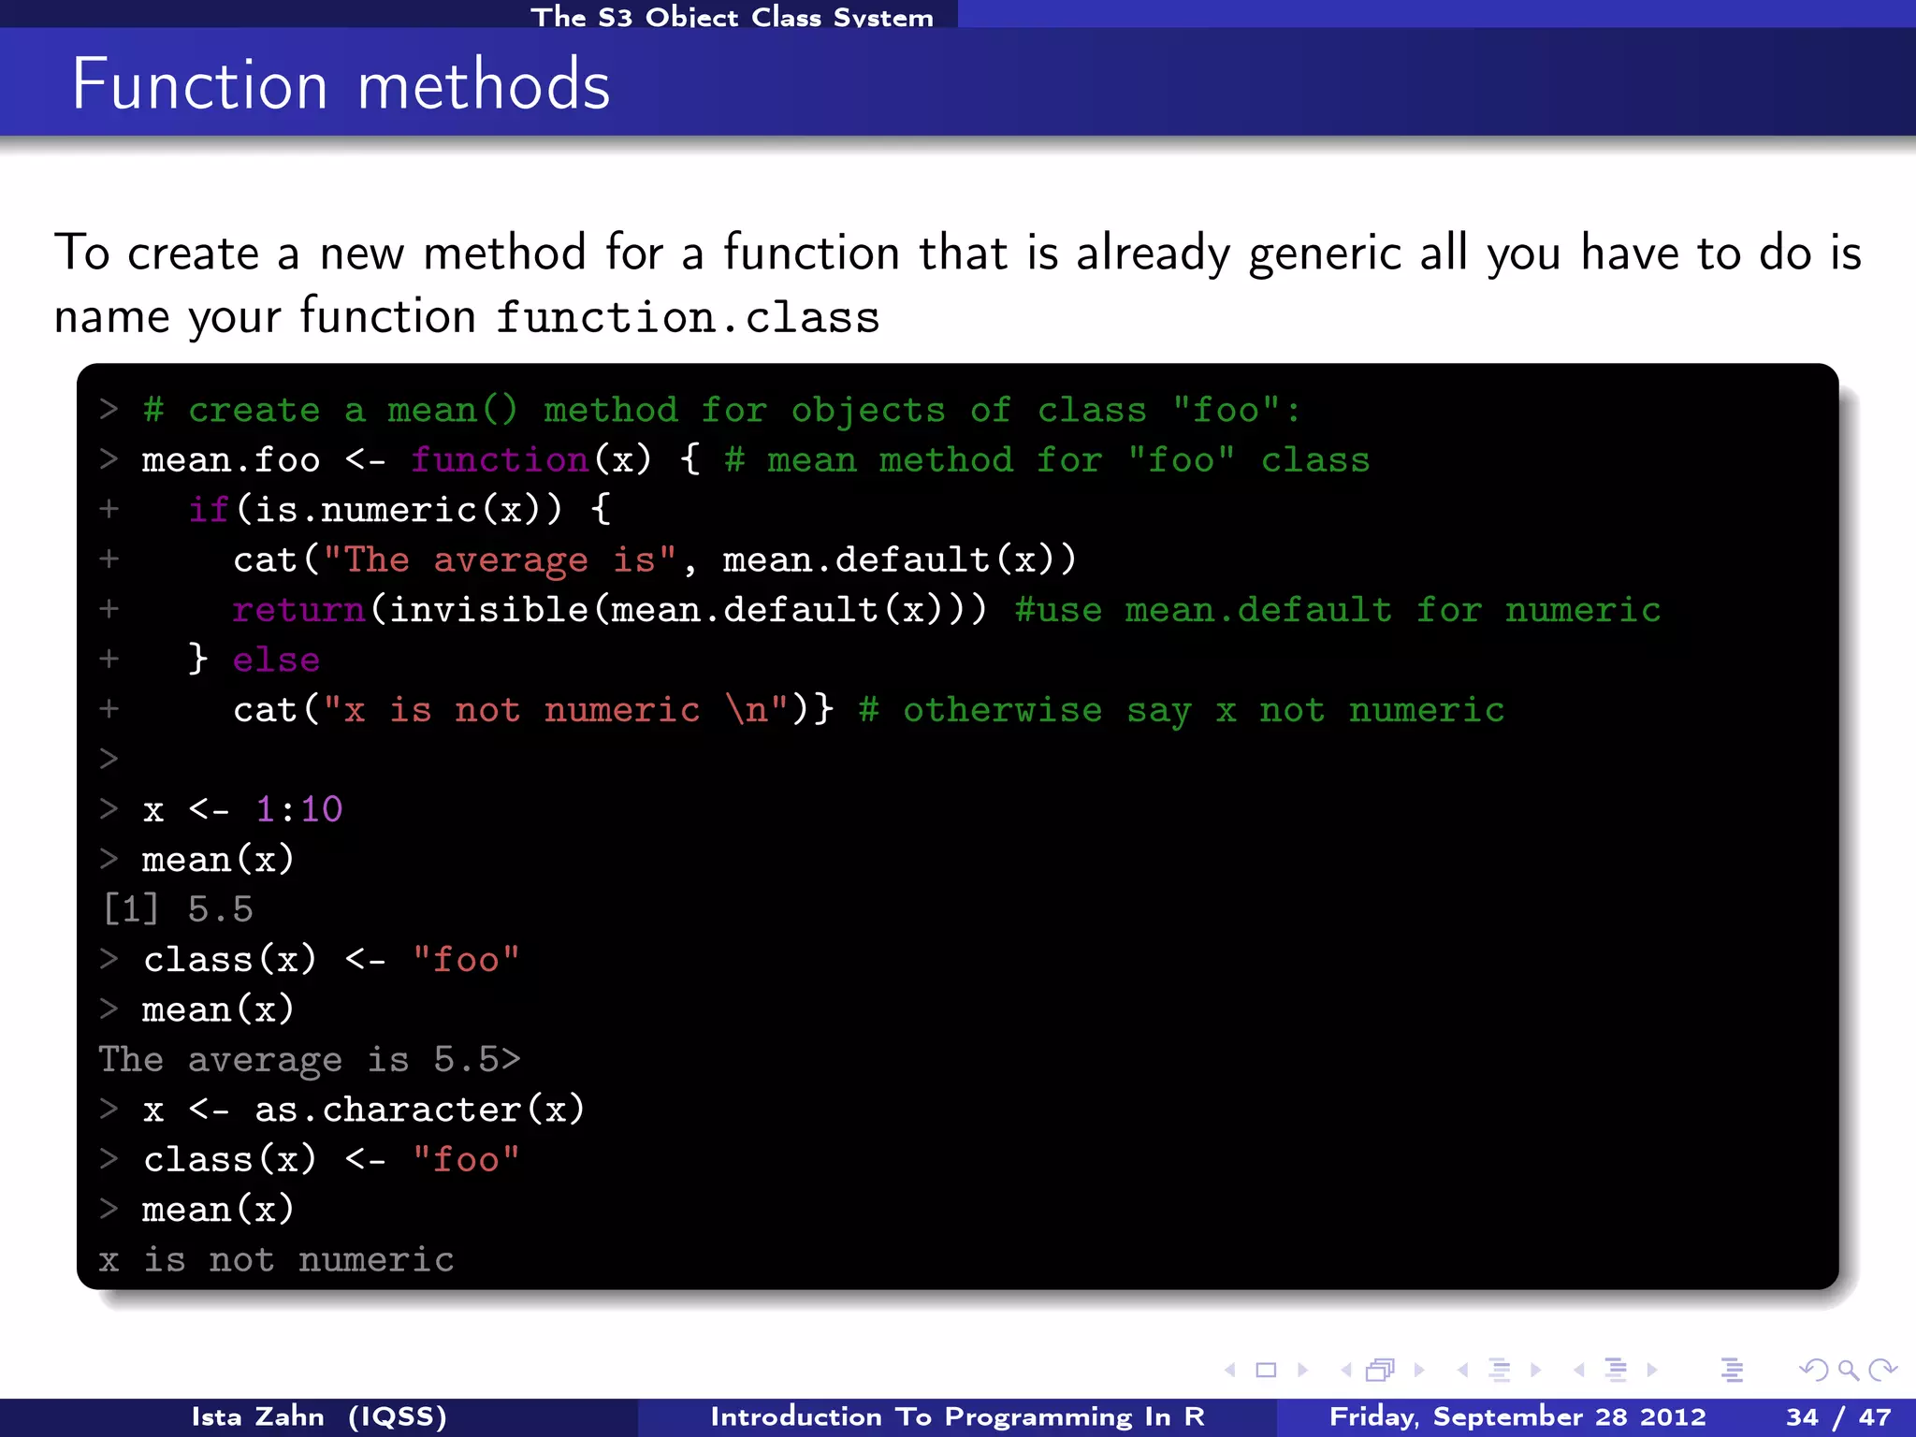This screenshot has width=1916, height=1437.
Task: Go to previous section arrow
Action: [1579, 1371]
